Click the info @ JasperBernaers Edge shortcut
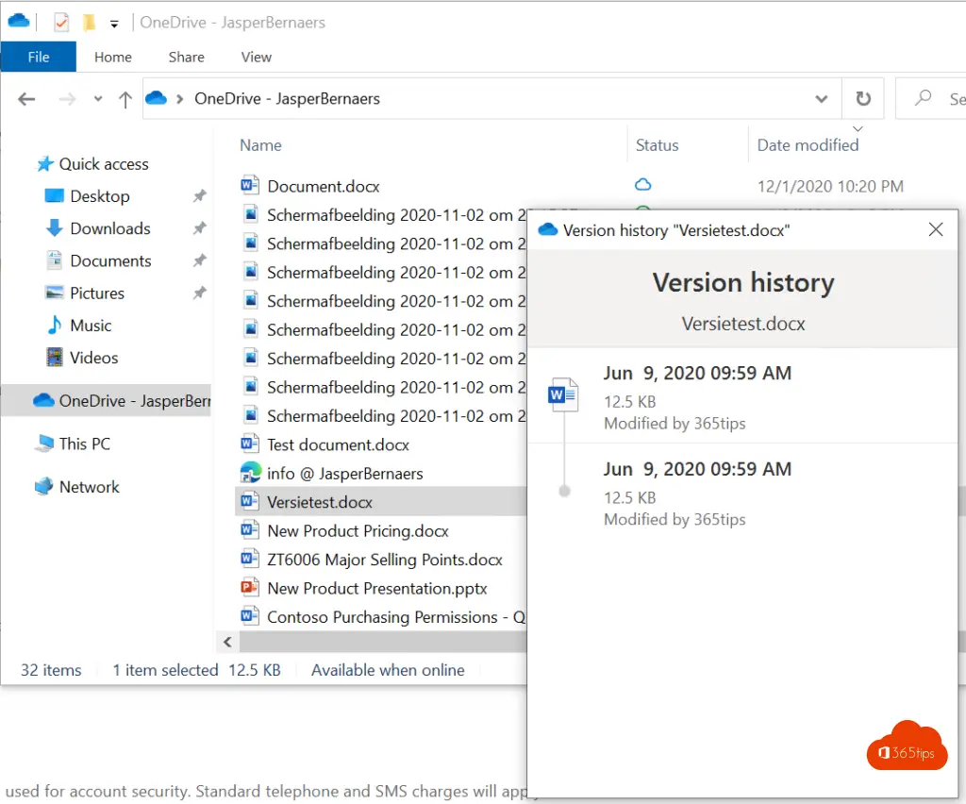 (x=344, y=474)
